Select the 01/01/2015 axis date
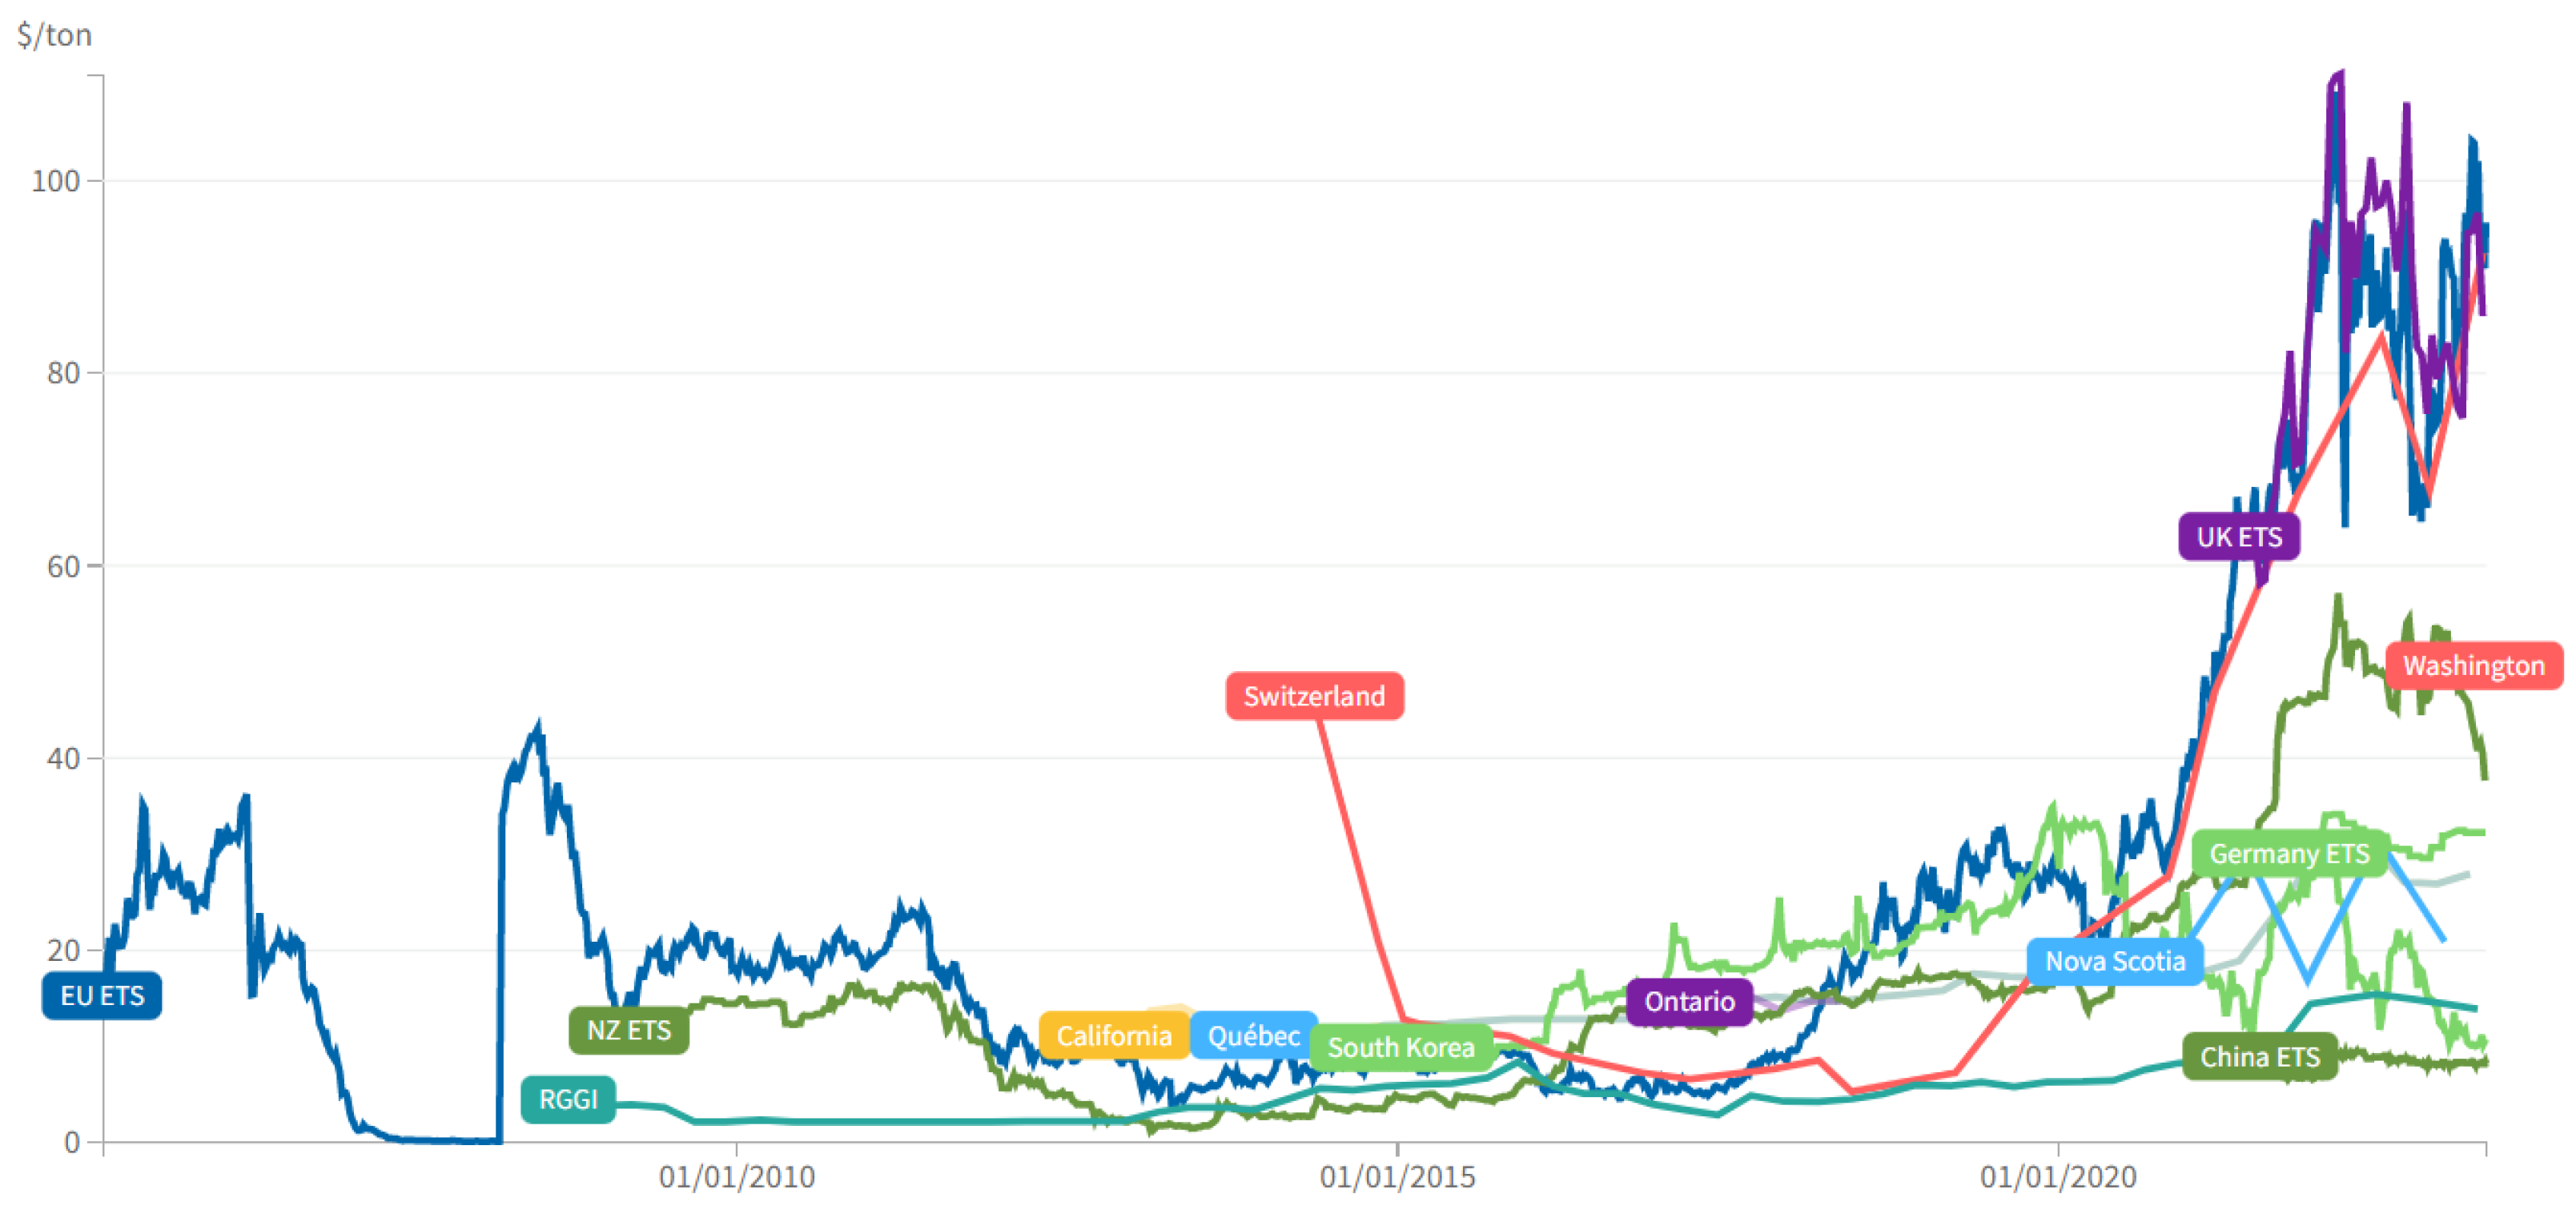The width and height of the screenshot is (2576, 1218). 1397,1177
